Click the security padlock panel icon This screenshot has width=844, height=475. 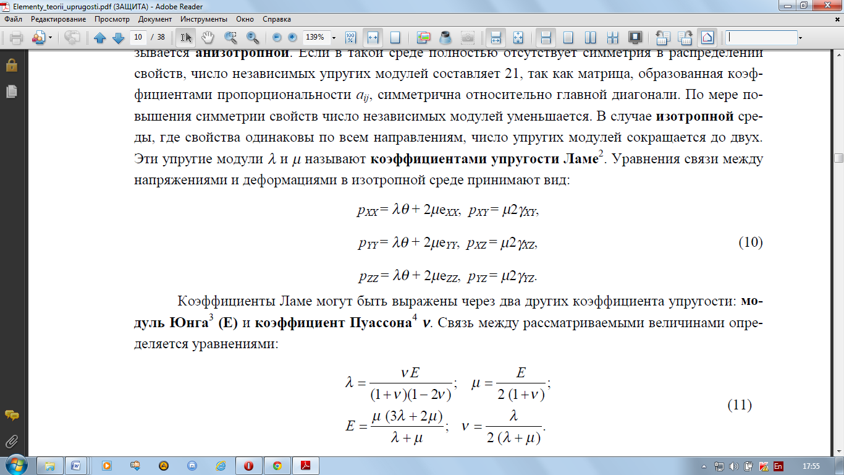tap(11, 65)
